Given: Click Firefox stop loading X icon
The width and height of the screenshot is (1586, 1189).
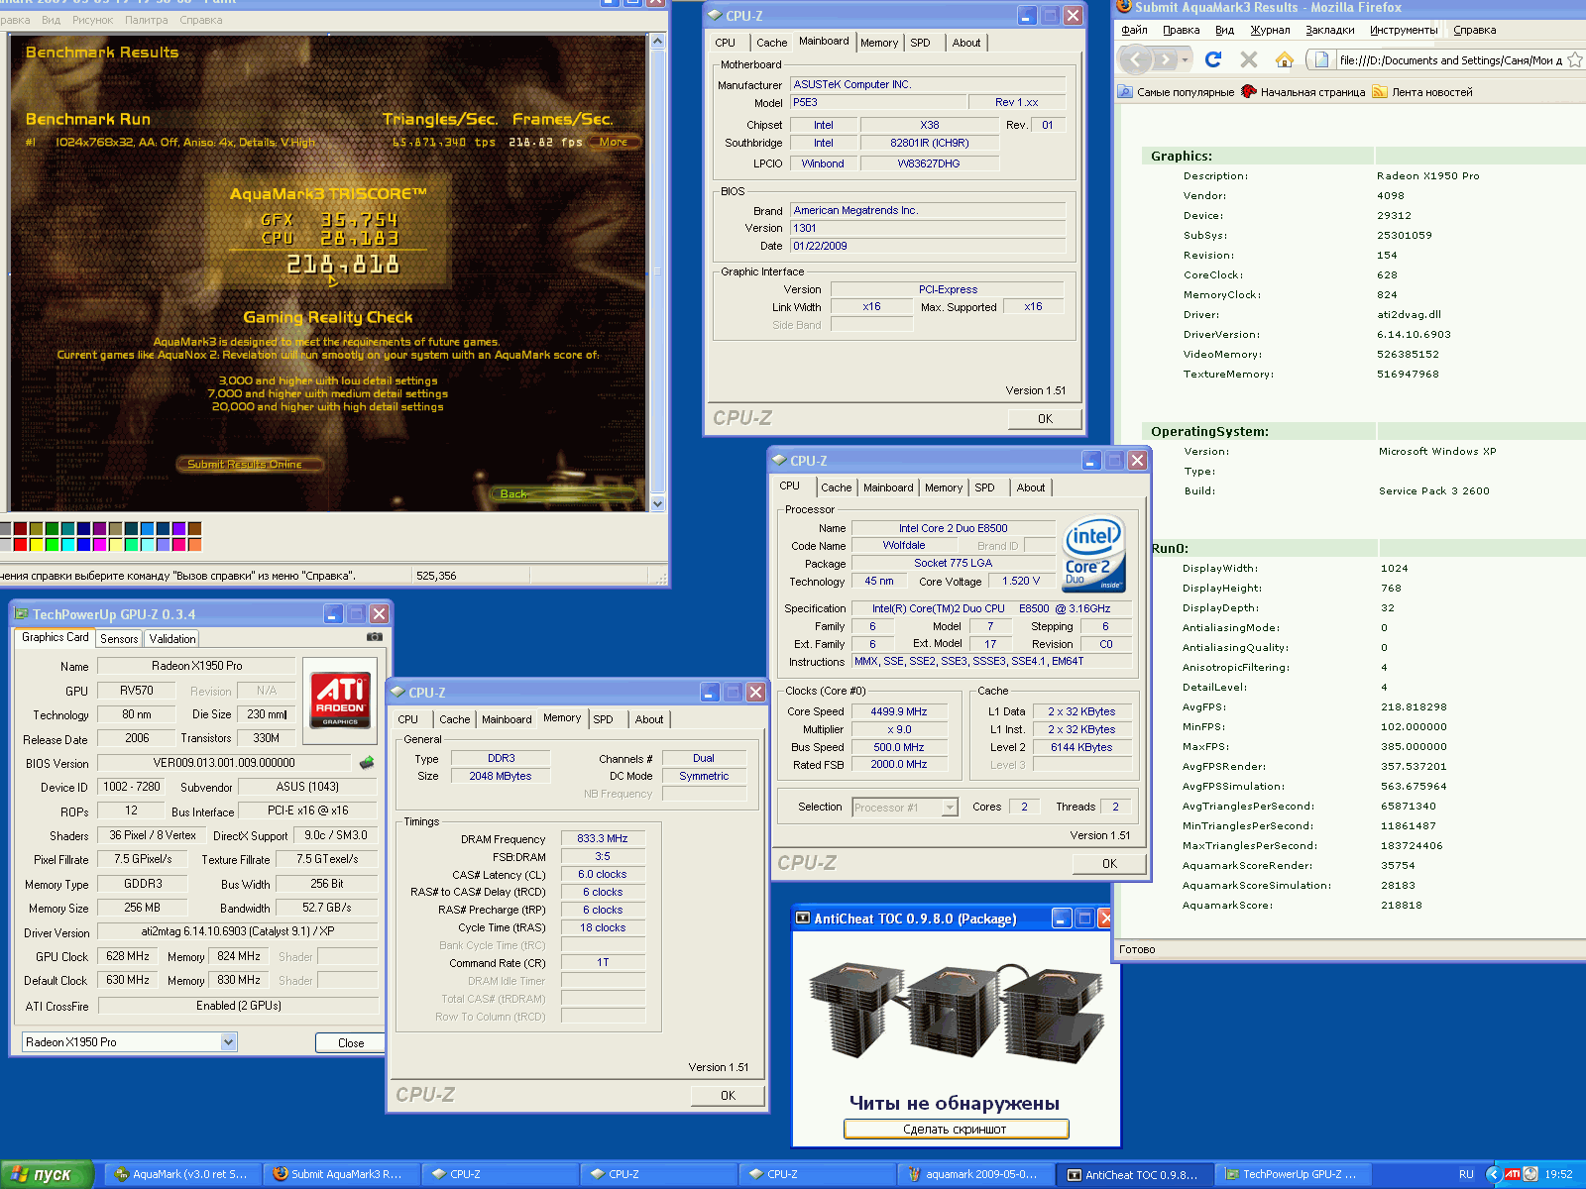Looking at the screenshot, I should pyautogui.click(x=1249, y=60).
